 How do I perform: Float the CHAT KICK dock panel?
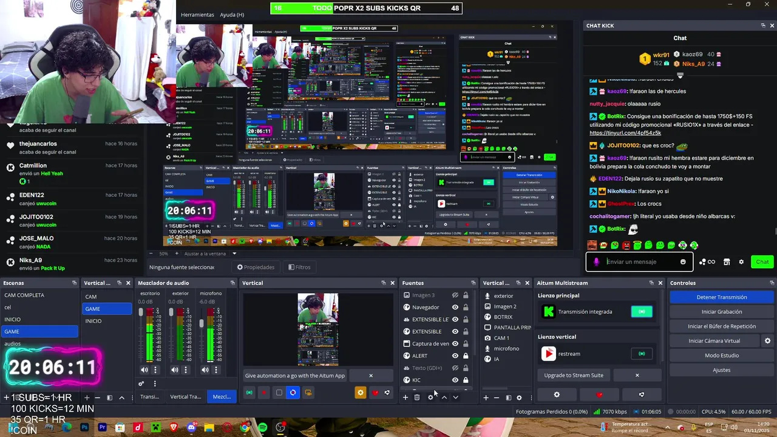763,25
